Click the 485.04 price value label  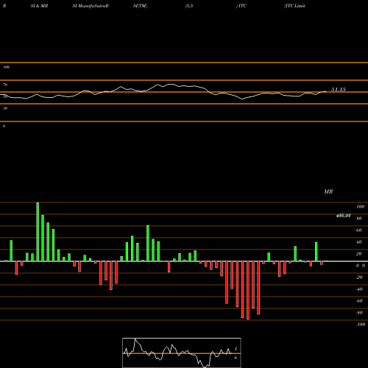(x=343, y=216)
